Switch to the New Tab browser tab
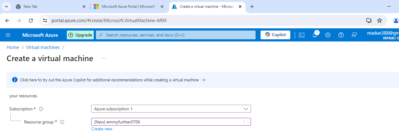This screenshot has width=399, height=135. (x=50, y=7)
